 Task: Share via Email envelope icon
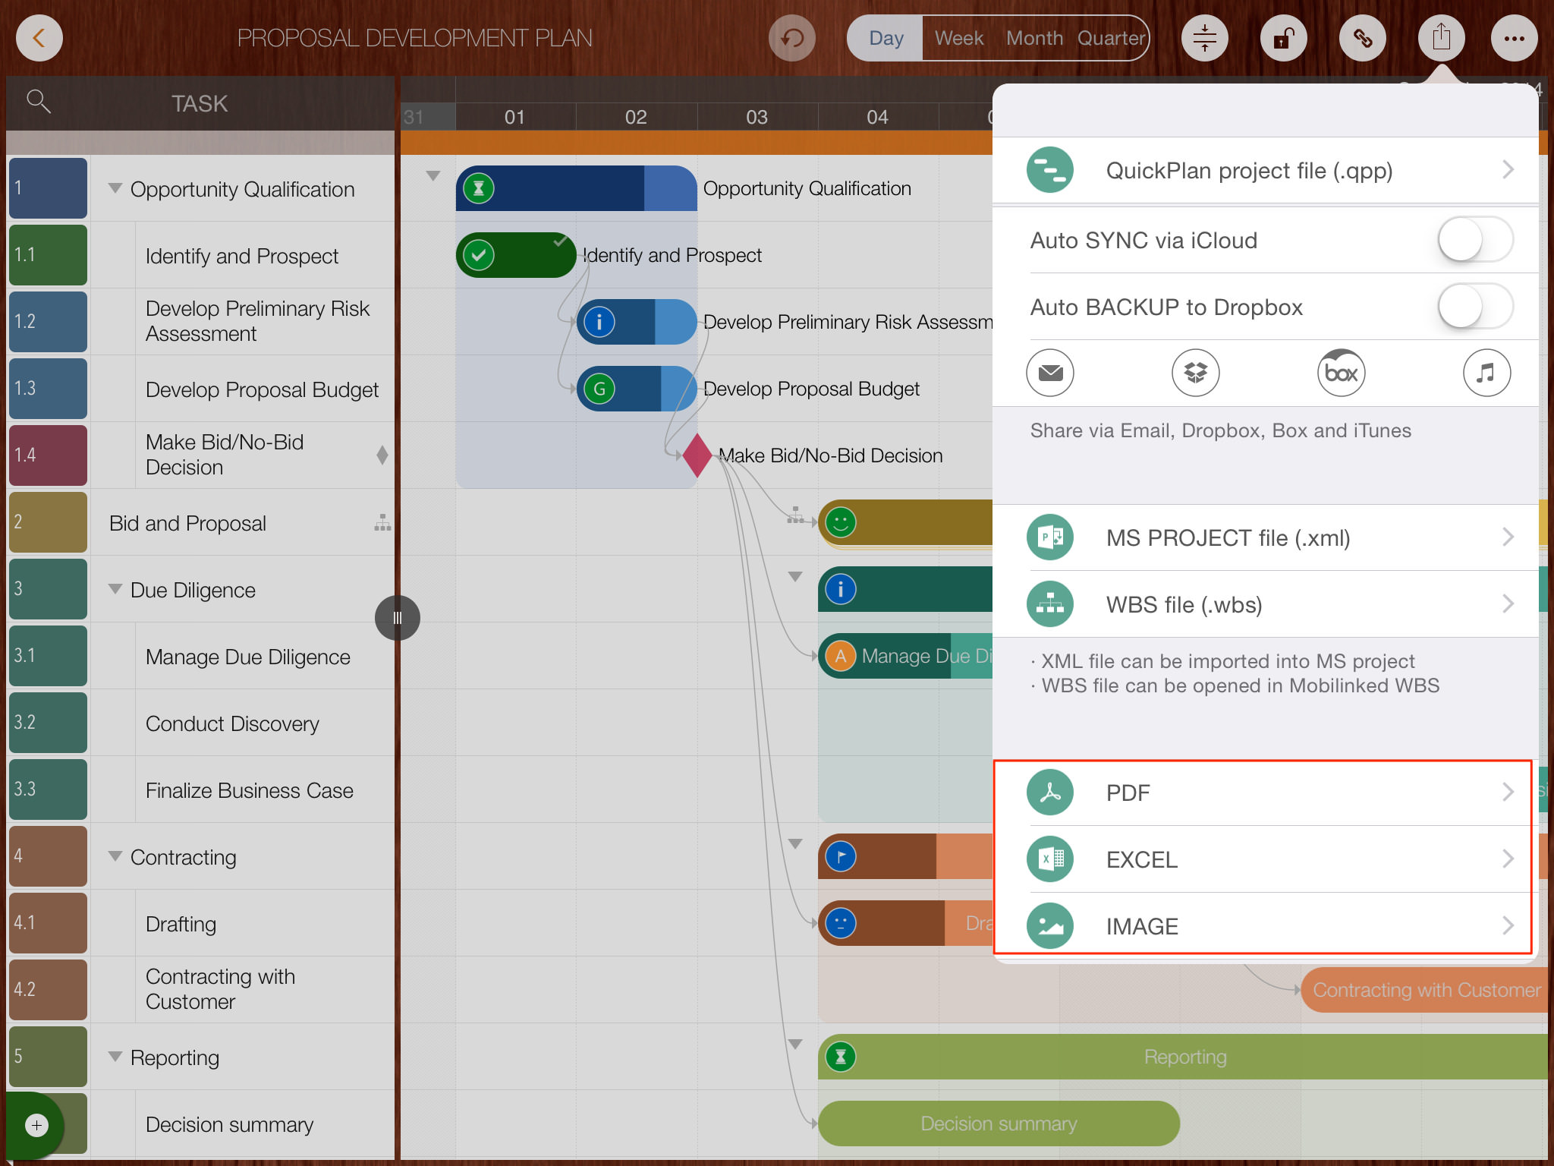[x=1050, y=373]
